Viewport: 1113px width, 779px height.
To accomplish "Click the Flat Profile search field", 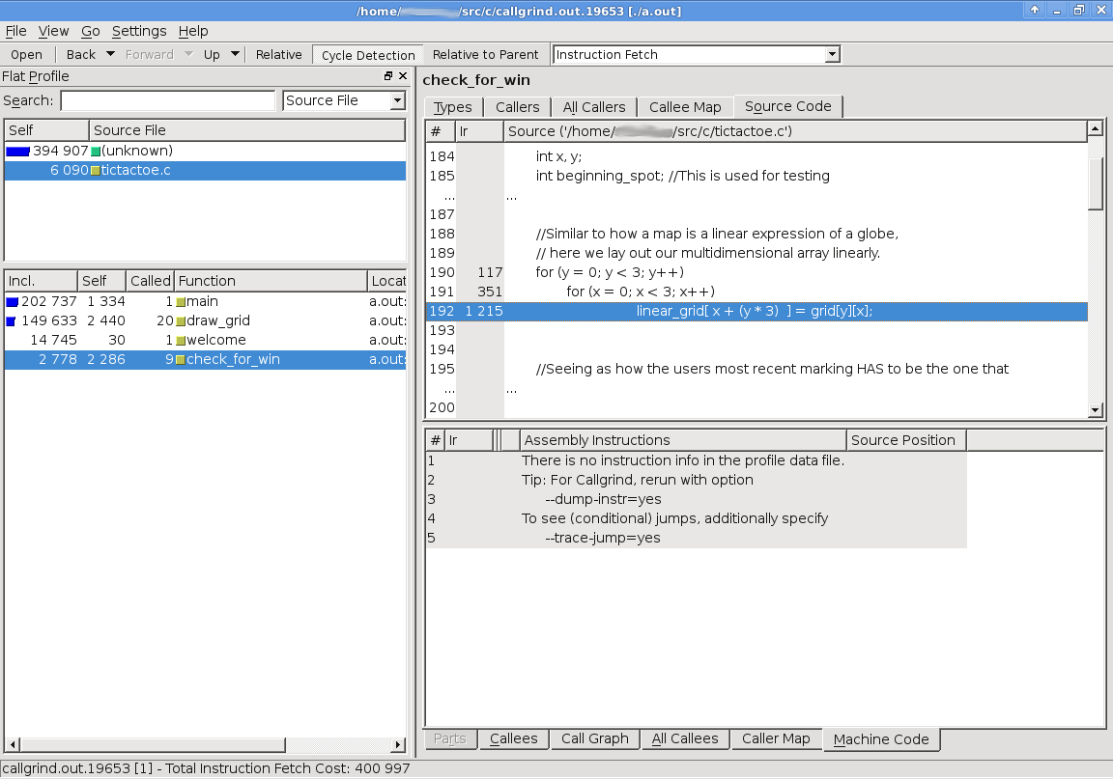I will 167,100.
